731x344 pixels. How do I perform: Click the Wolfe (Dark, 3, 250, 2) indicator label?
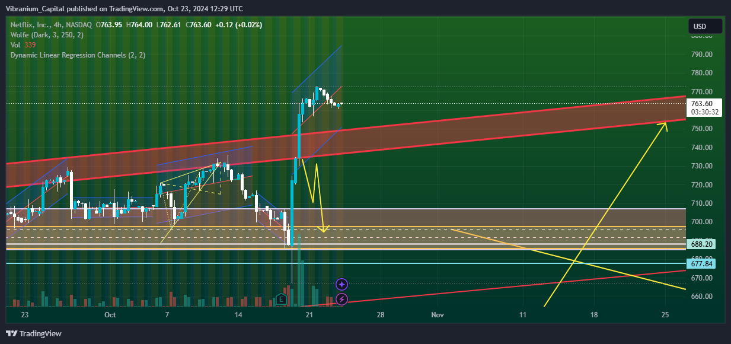[47, 35]
